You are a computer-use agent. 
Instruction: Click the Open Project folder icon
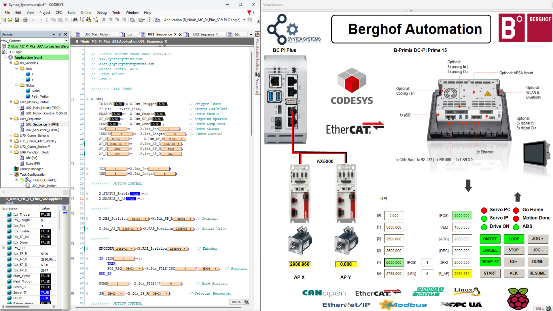10,20
